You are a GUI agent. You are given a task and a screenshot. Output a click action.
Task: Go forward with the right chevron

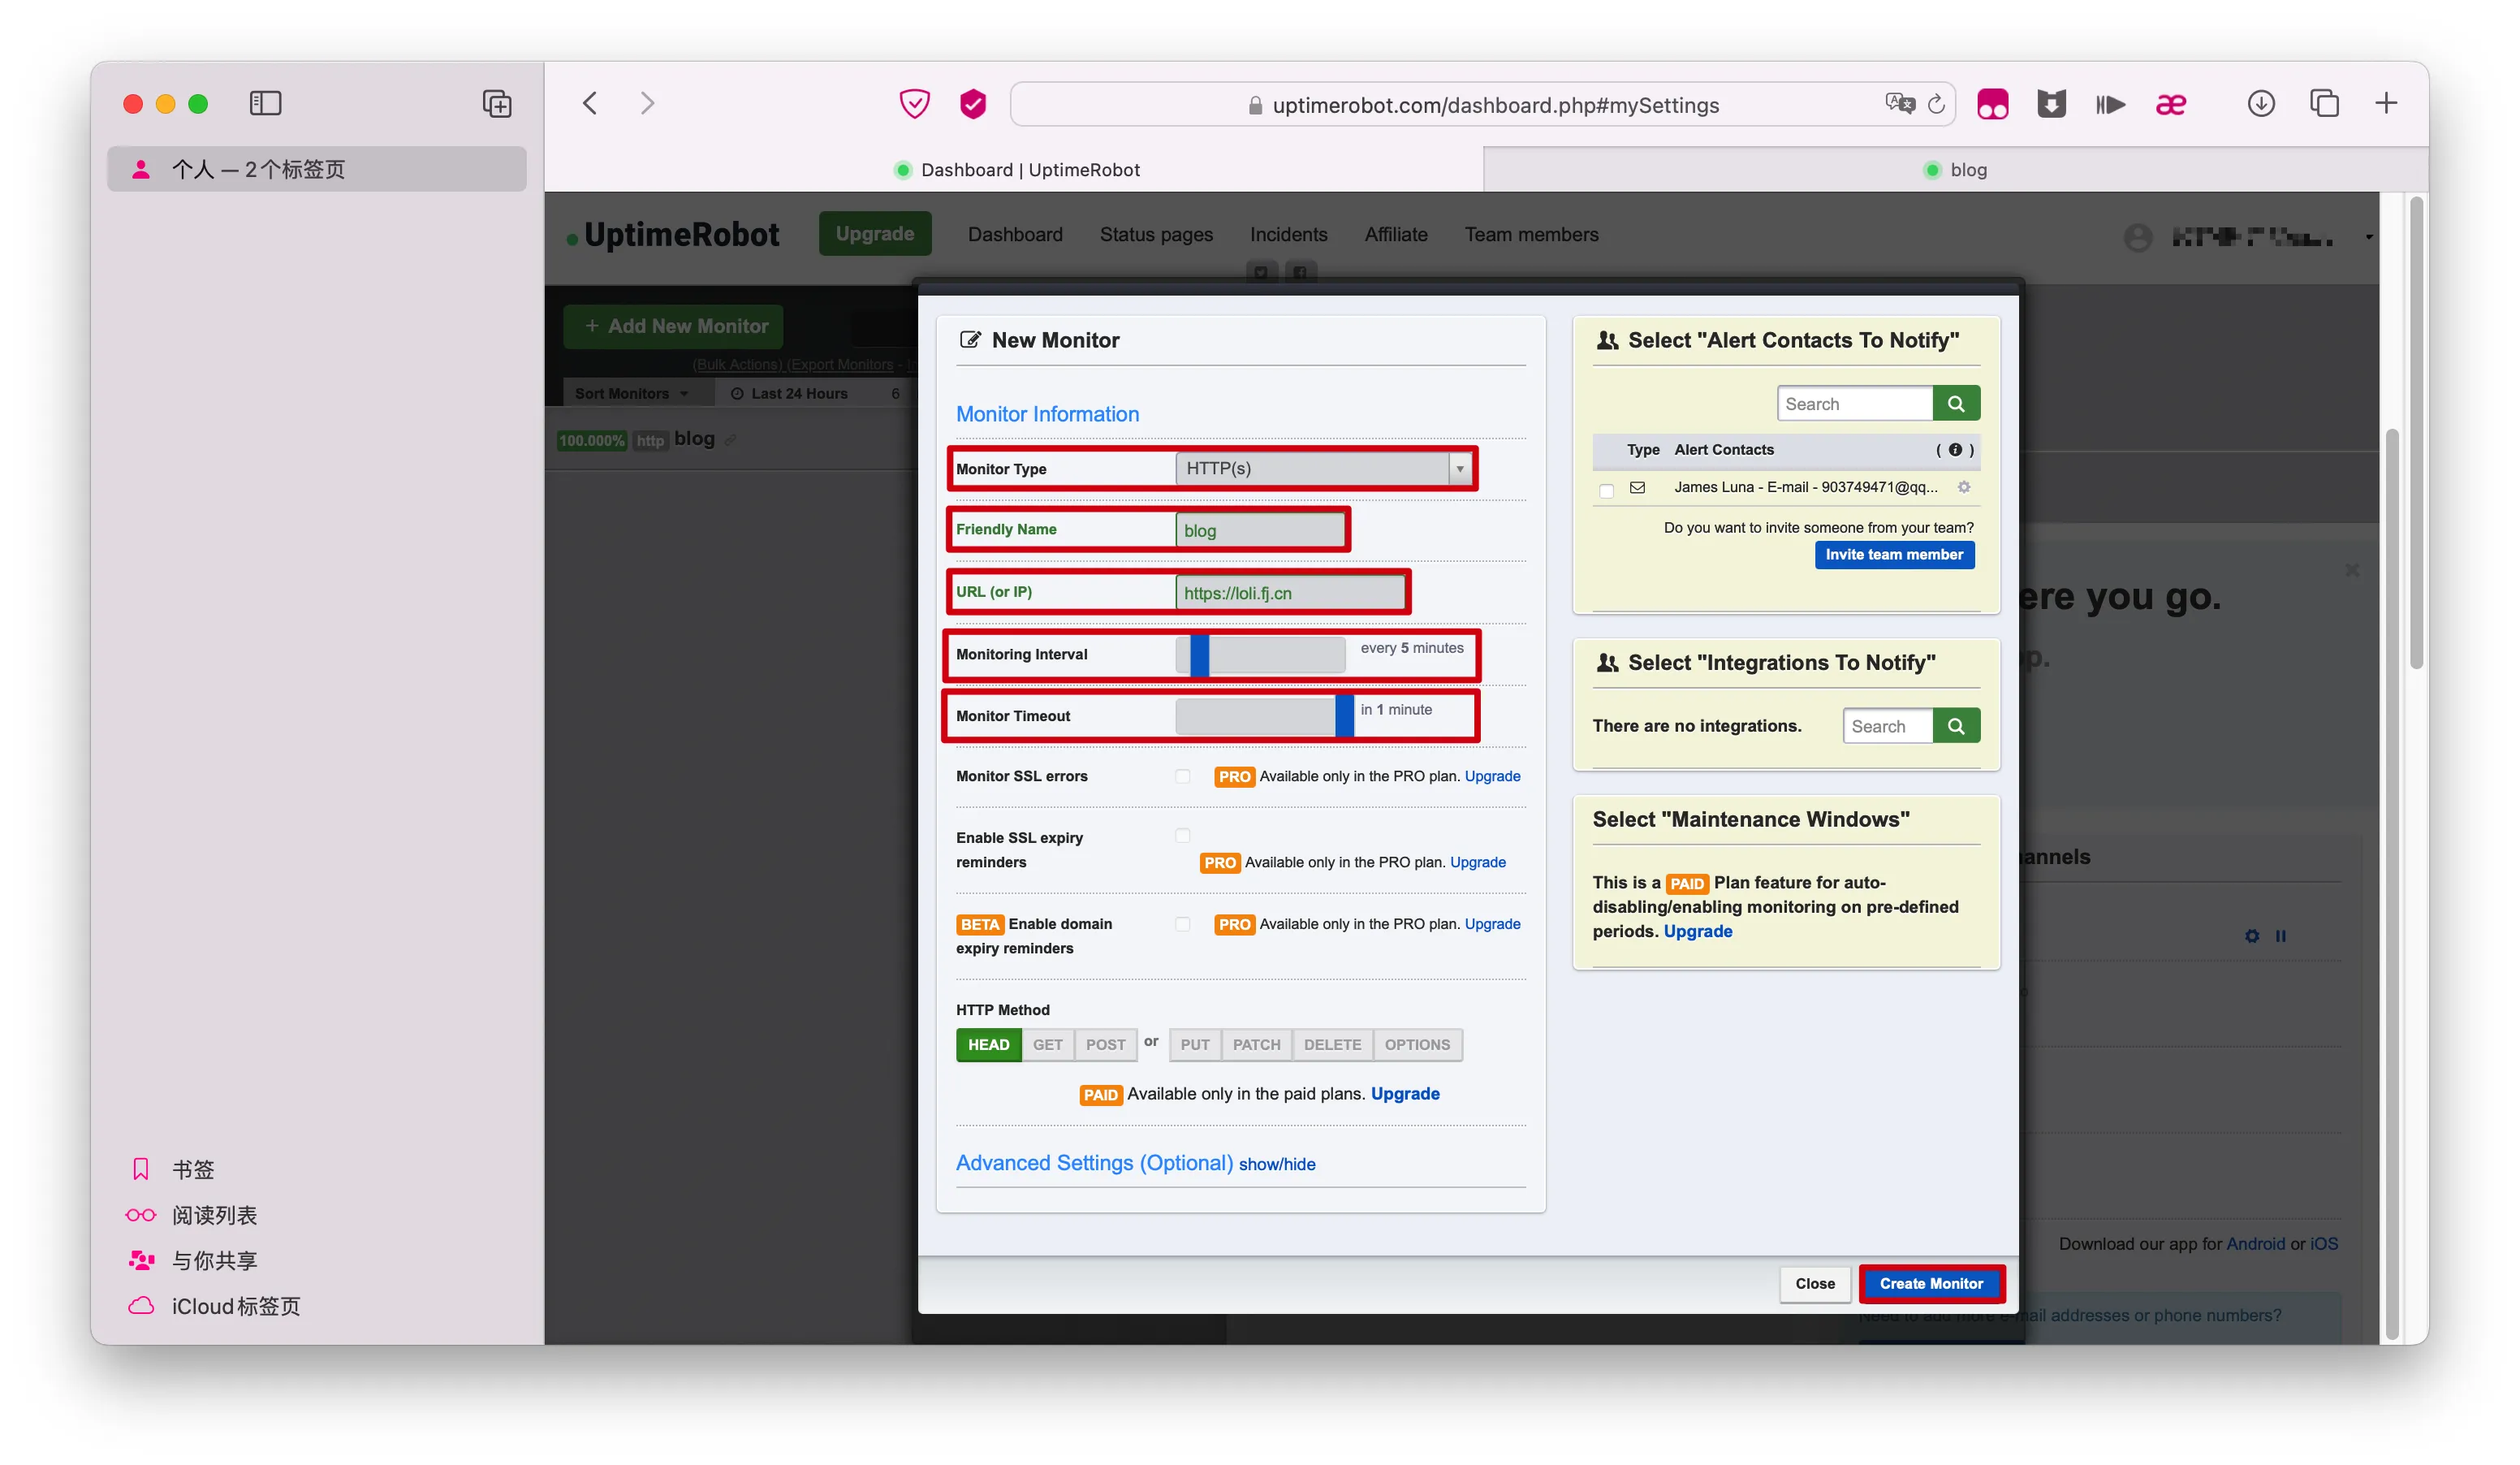[648, 103]
